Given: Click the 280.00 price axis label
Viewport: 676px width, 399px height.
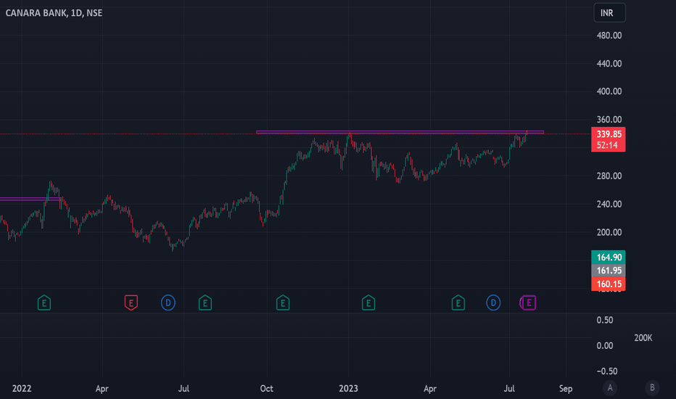Looking at the screenshot, I should click(x=609, y=176).
